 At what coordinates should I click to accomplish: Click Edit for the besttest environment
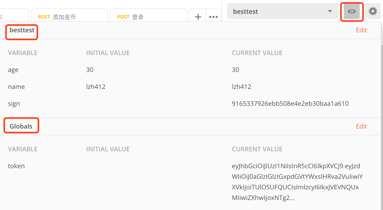click(361, 30)
